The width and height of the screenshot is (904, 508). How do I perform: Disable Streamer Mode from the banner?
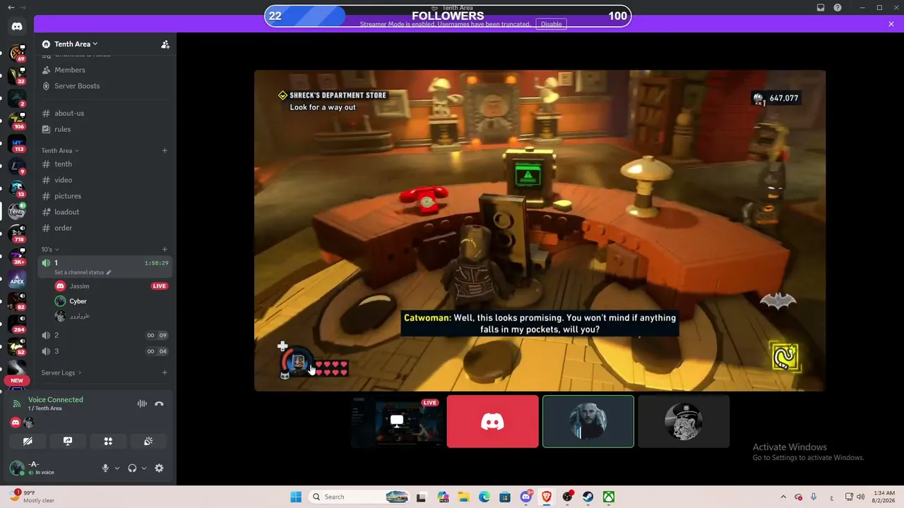tap(551, 24)
